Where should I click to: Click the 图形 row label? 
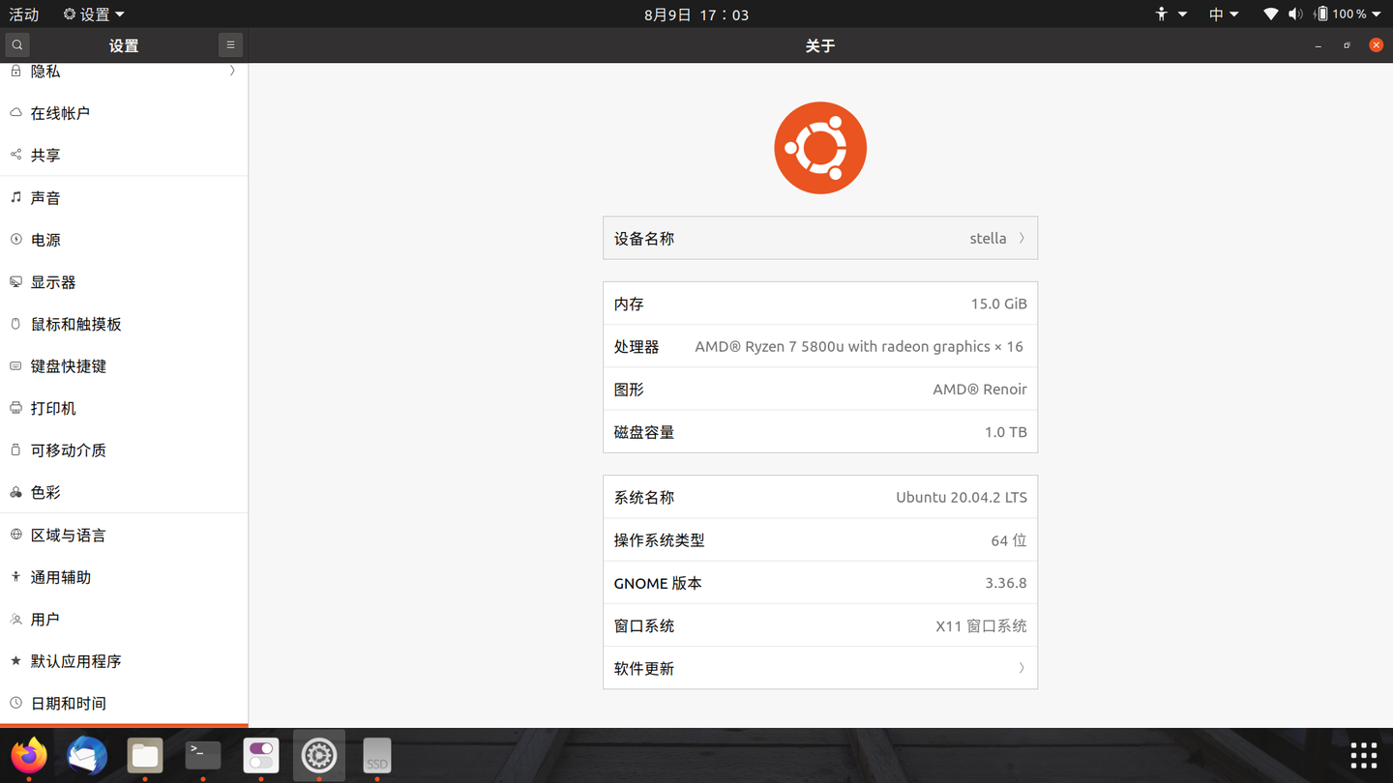coord(629,390)
